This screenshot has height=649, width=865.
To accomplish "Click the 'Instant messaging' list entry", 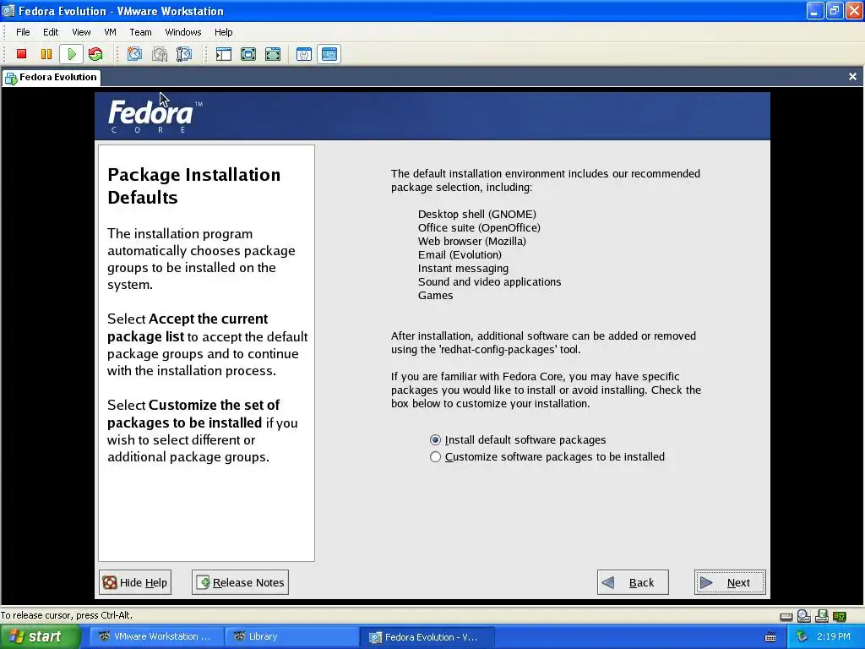I will [x=463, y=268].
